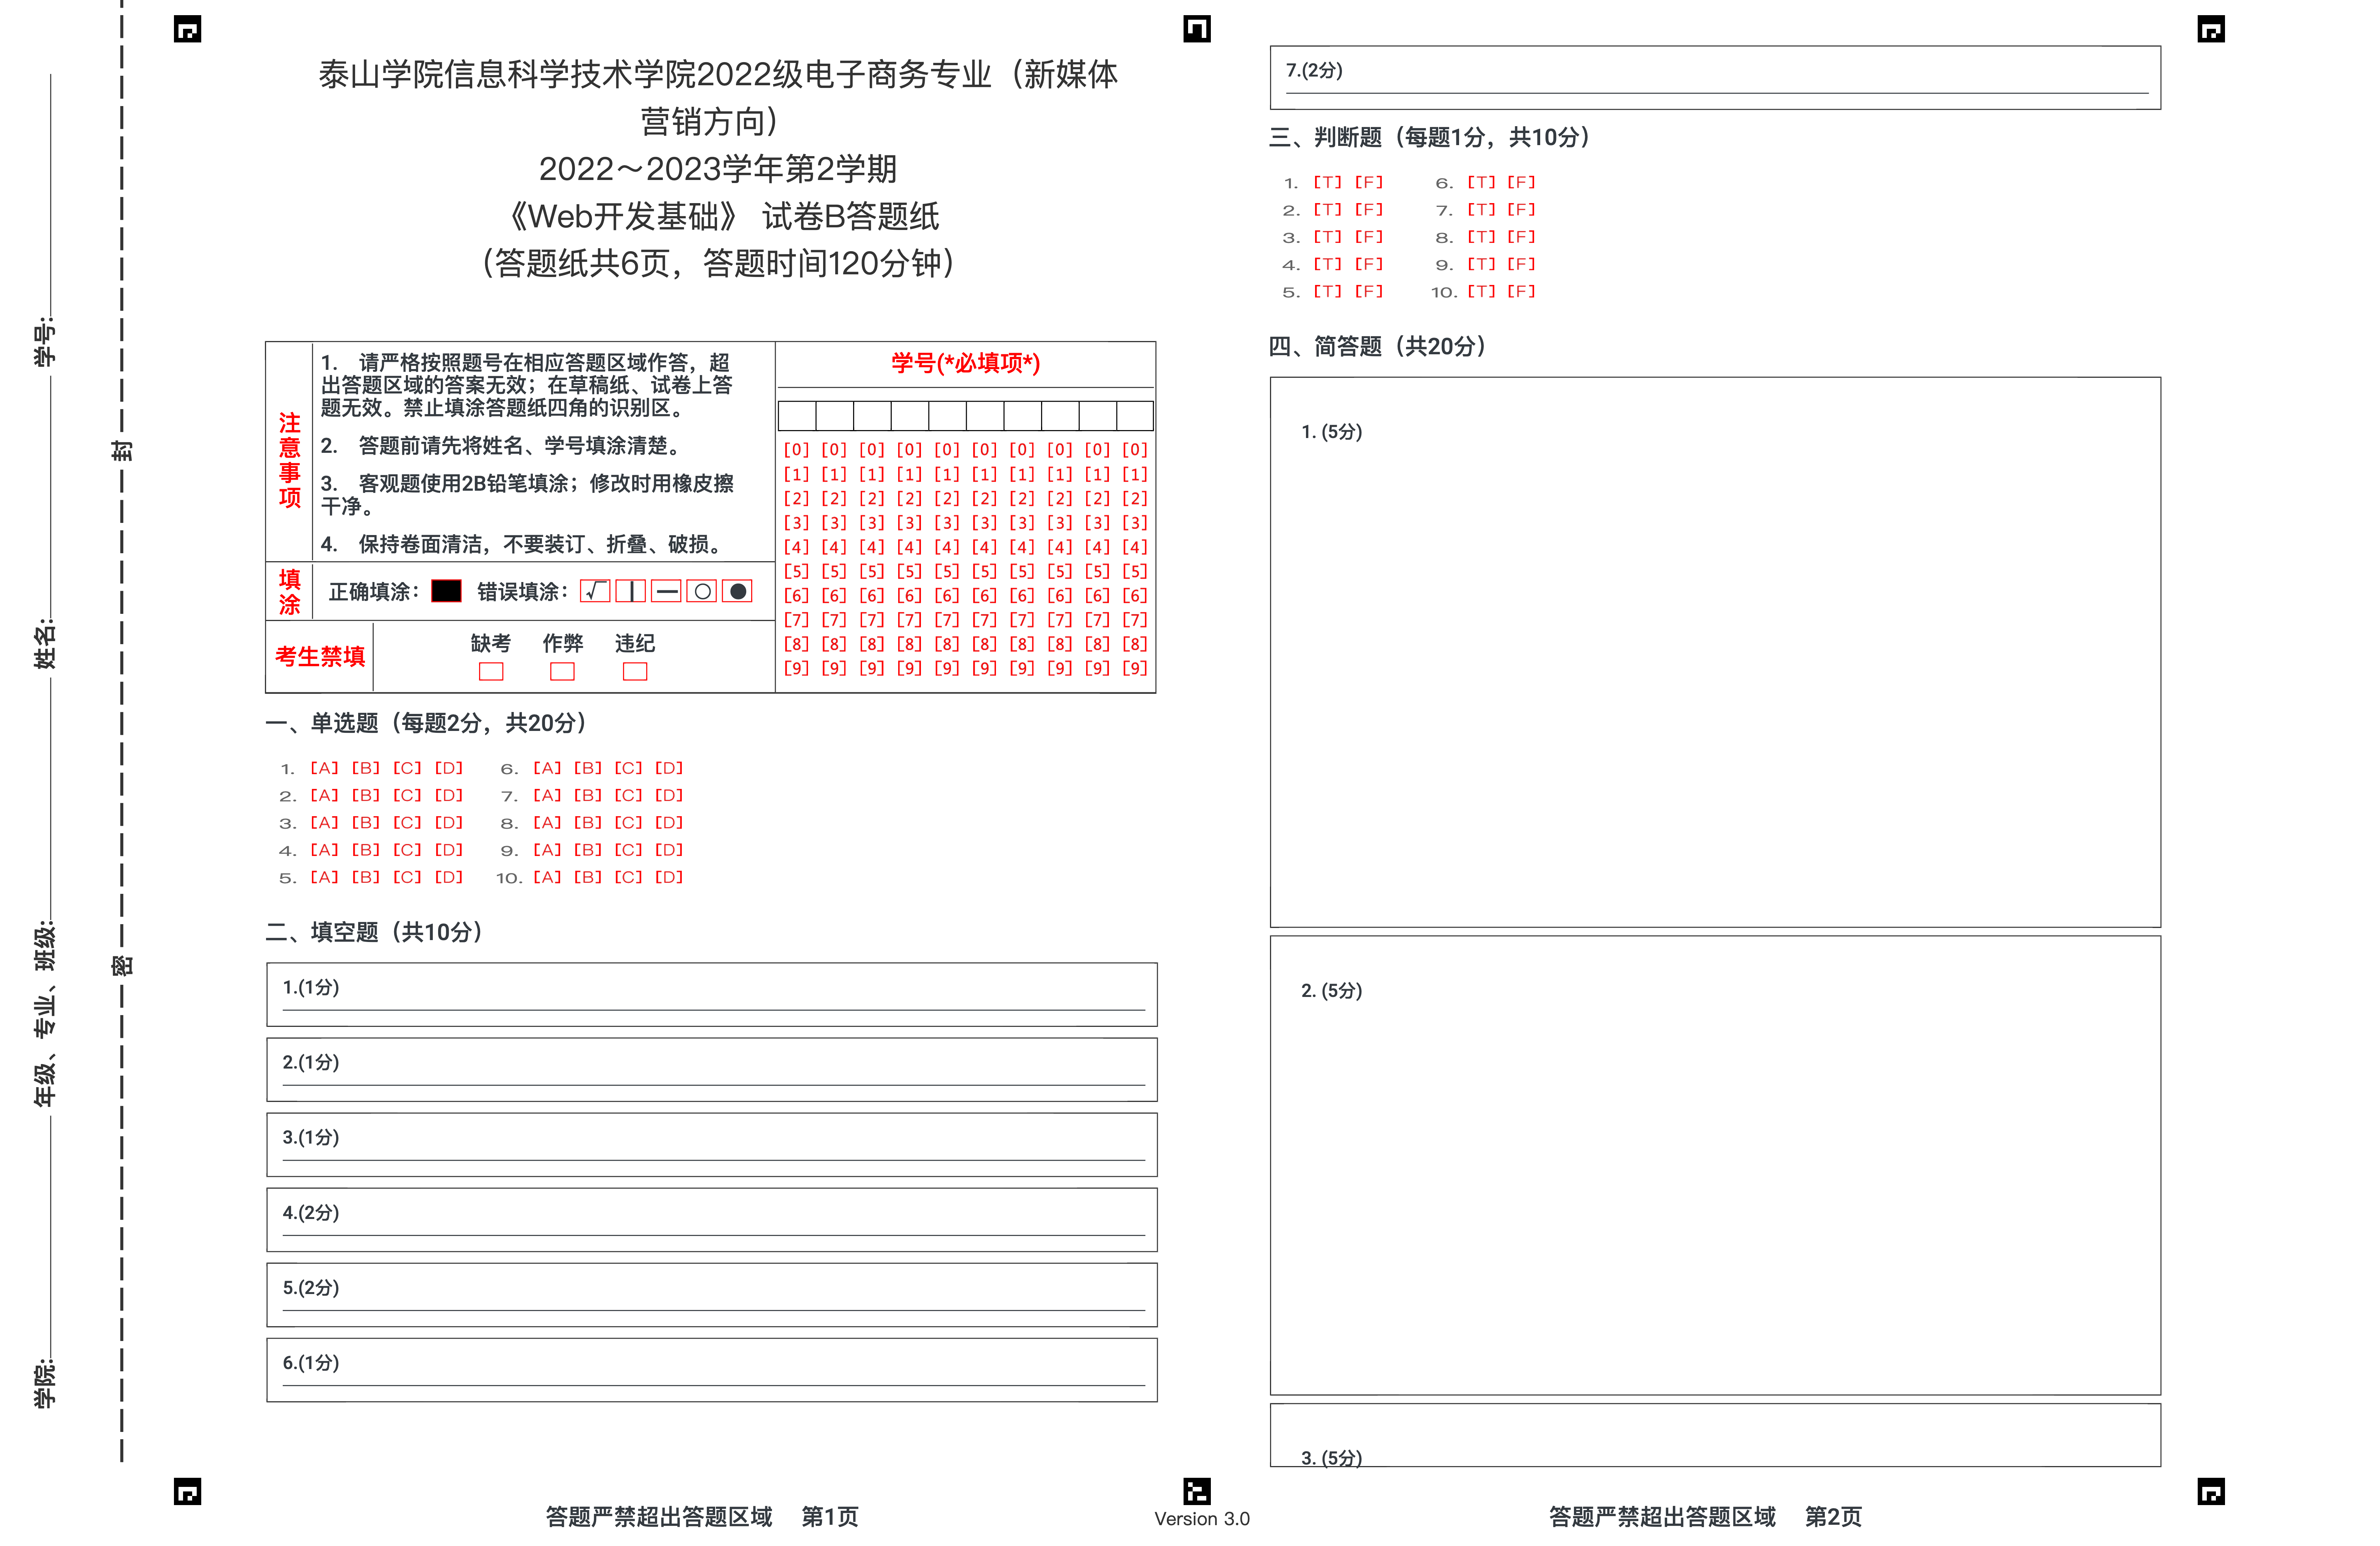This screenshot has width=2380, height=1546.
Task: Click the filled-dot wrong-fill example box
Action: coord(738,591)
